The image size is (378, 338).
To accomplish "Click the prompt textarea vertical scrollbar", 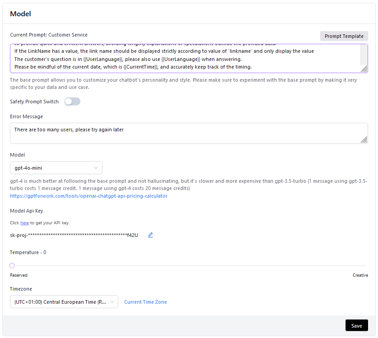I will (364, 54).
